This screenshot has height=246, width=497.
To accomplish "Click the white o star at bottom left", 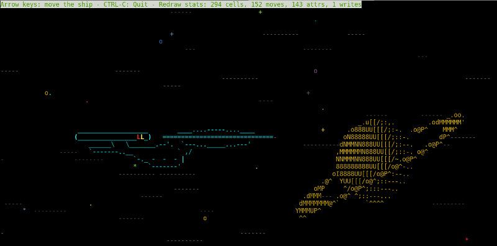I will 24,209.
